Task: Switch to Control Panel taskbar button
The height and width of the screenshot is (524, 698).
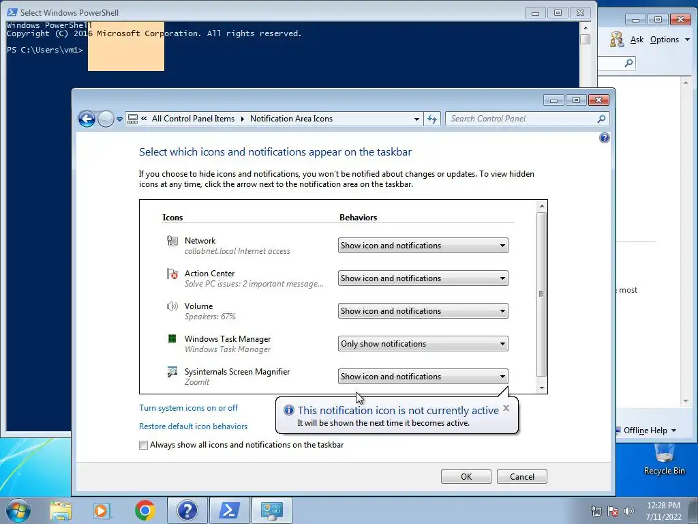Action: [x=271, y=510]
